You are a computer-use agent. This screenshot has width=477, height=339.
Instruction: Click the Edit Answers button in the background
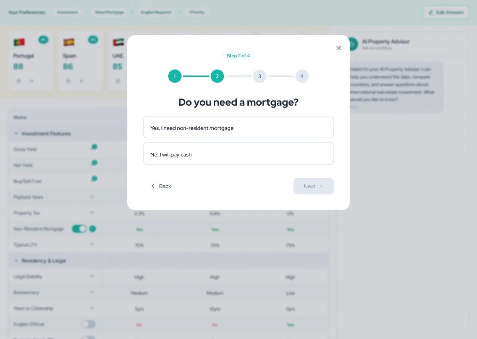click(x=446, y=12)
